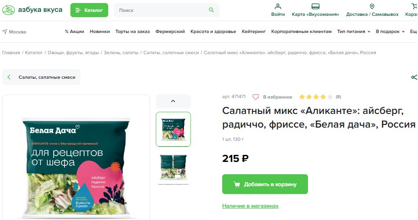Click the share icon on the right
The image size is (418, 220).
414,77
